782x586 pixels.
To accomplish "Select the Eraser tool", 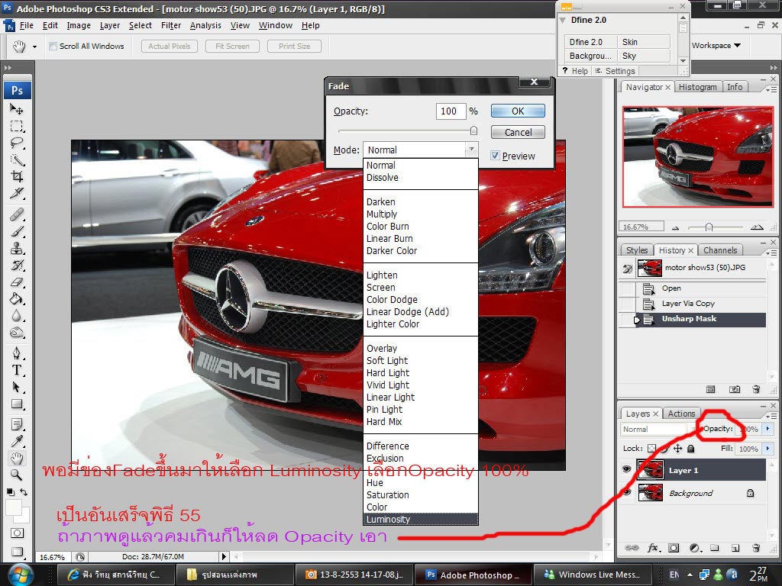I will click(17, 282).
